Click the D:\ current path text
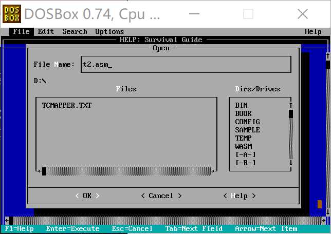331x234 pixels. (40, 81)
